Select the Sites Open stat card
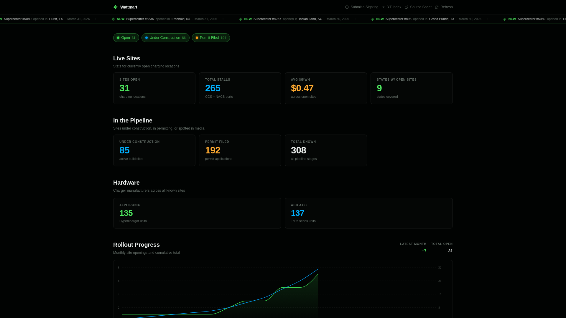The width and height of the screenshot is (566, 318). pyautogui.click(x=154, y=88)
